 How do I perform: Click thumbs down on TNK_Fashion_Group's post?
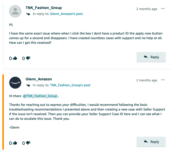tap(28, 58)
